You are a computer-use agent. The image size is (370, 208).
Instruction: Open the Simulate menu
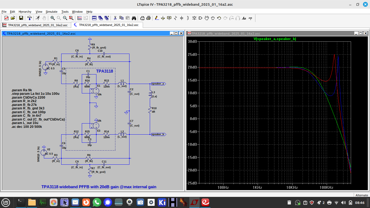click(51, 12)
